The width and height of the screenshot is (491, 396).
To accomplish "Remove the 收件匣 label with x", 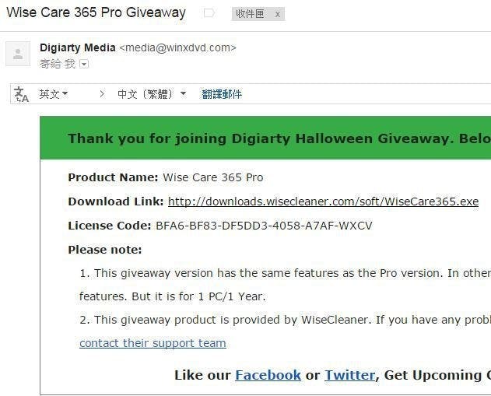I will point(278,14).
